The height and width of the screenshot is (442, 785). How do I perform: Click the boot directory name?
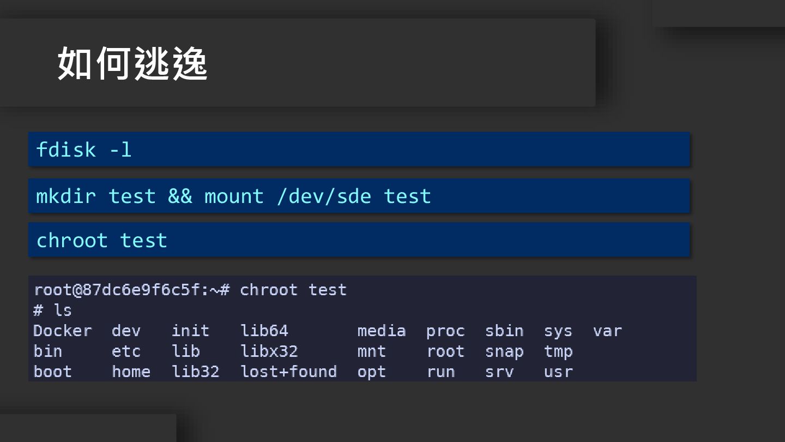tap(52, 372)
